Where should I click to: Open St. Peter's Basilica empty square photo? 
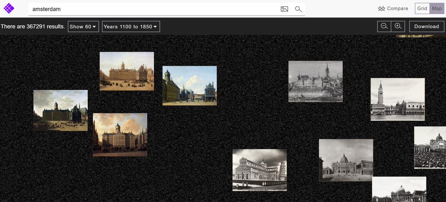click(x=346, y=160)
